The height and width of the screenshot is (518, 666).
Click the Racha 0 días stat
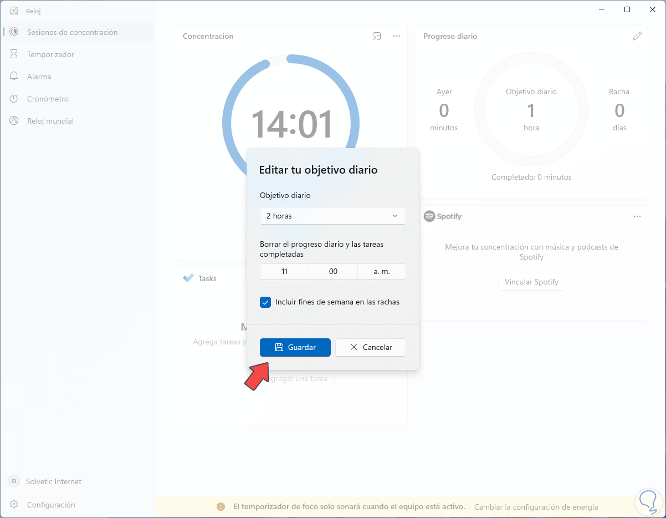(619, 110)
